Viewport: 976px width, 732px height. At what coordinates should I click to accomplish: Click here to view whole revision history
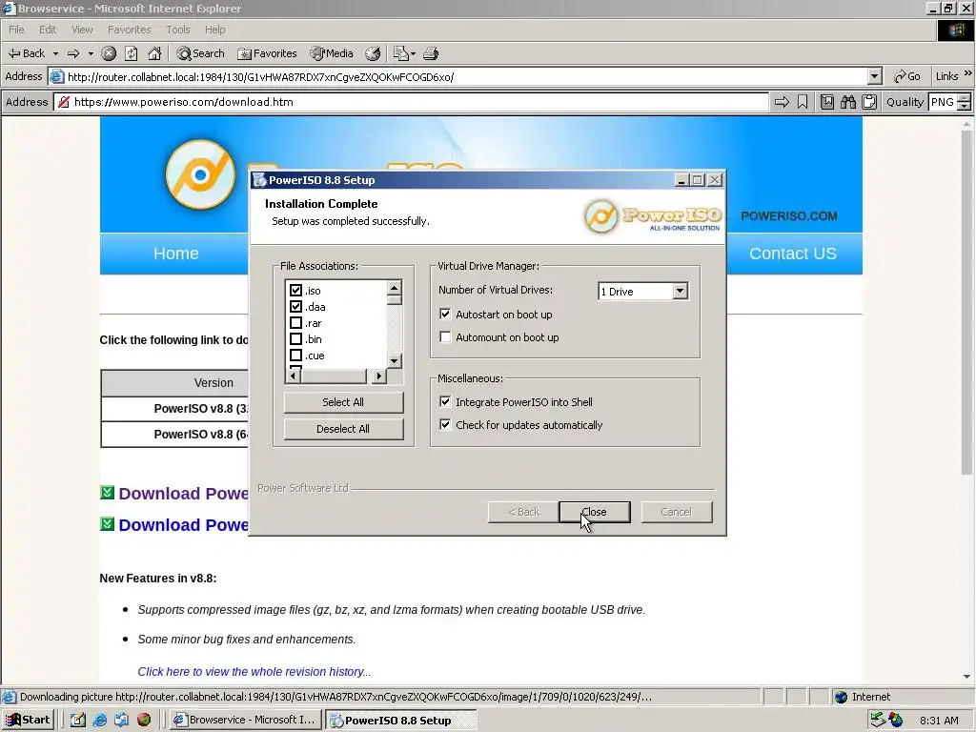[x=254, y=672]
